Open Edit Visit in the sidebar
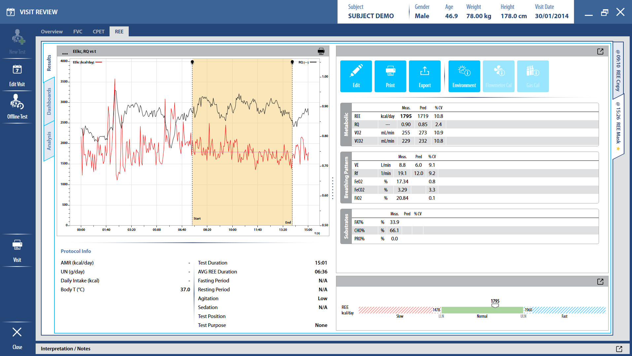632x356 pixels. pos(17,75)
